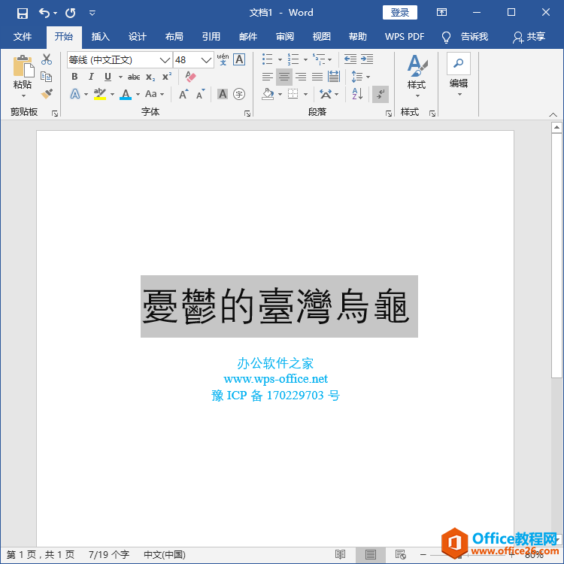Image resolution: width=564 pixels, height=564 pixels.
Task: Click Distributed alignment icon
Action: [x=334, y=77]
